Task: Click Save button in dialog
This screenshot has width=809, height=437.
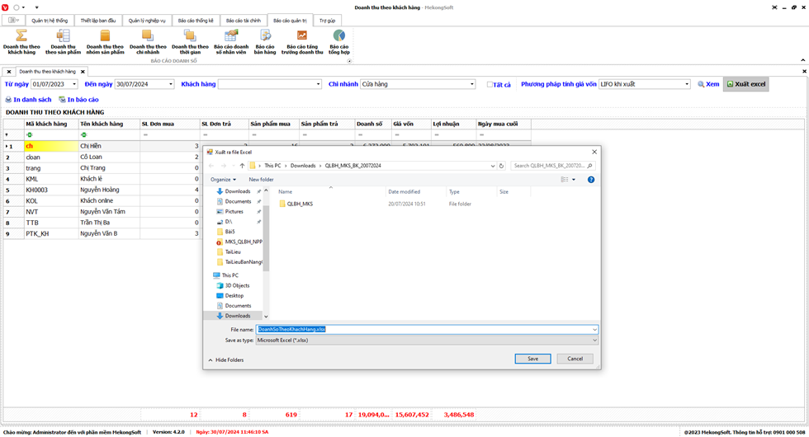Action: (x=533, y=359)
